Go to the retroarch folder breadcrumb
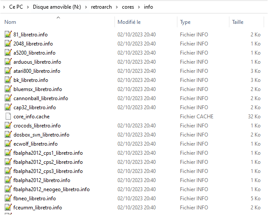 pos(102,7)
